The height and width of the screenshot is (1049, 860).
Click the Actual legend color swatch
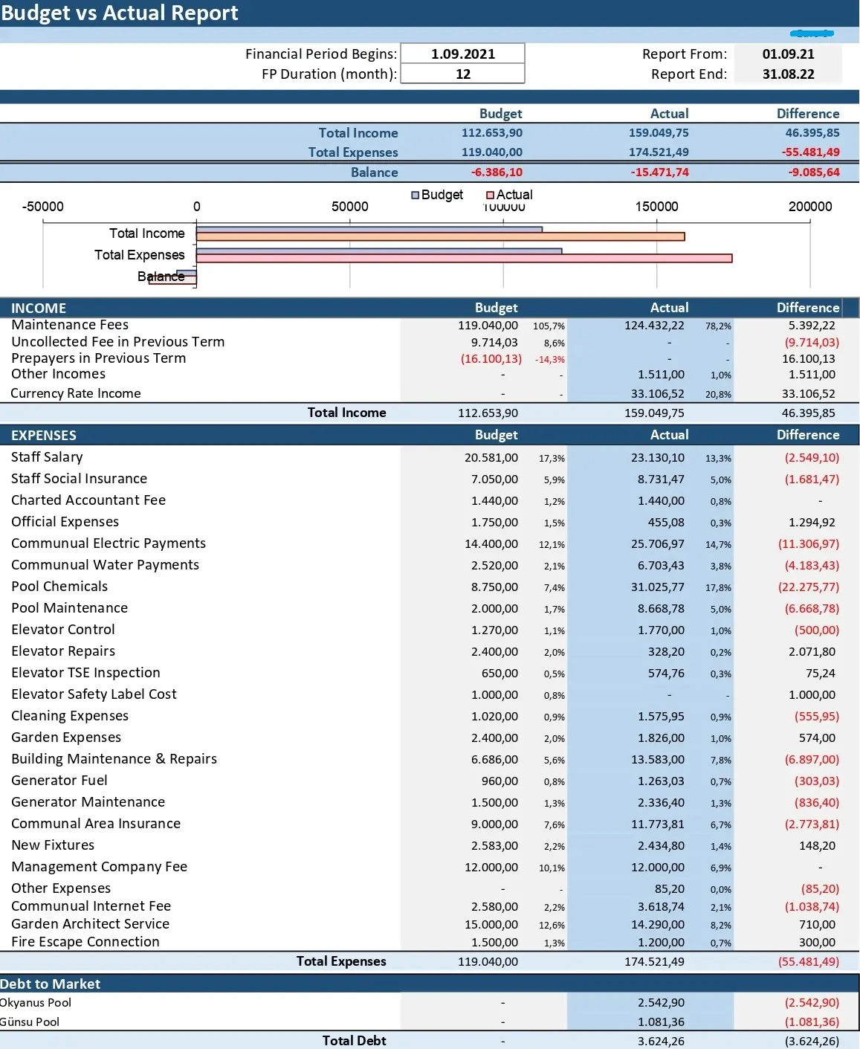(x=491, y=195)
